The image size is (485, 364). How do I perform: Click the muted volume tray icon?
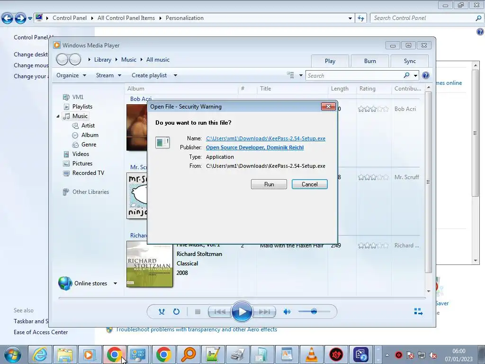(x=433, y=355)
